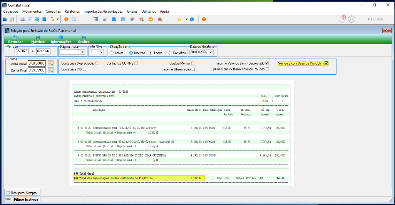Enable the Contabiliza Depreciação checkbox
Viewport: 395px width, 205px height.
[x=97, y=63]
